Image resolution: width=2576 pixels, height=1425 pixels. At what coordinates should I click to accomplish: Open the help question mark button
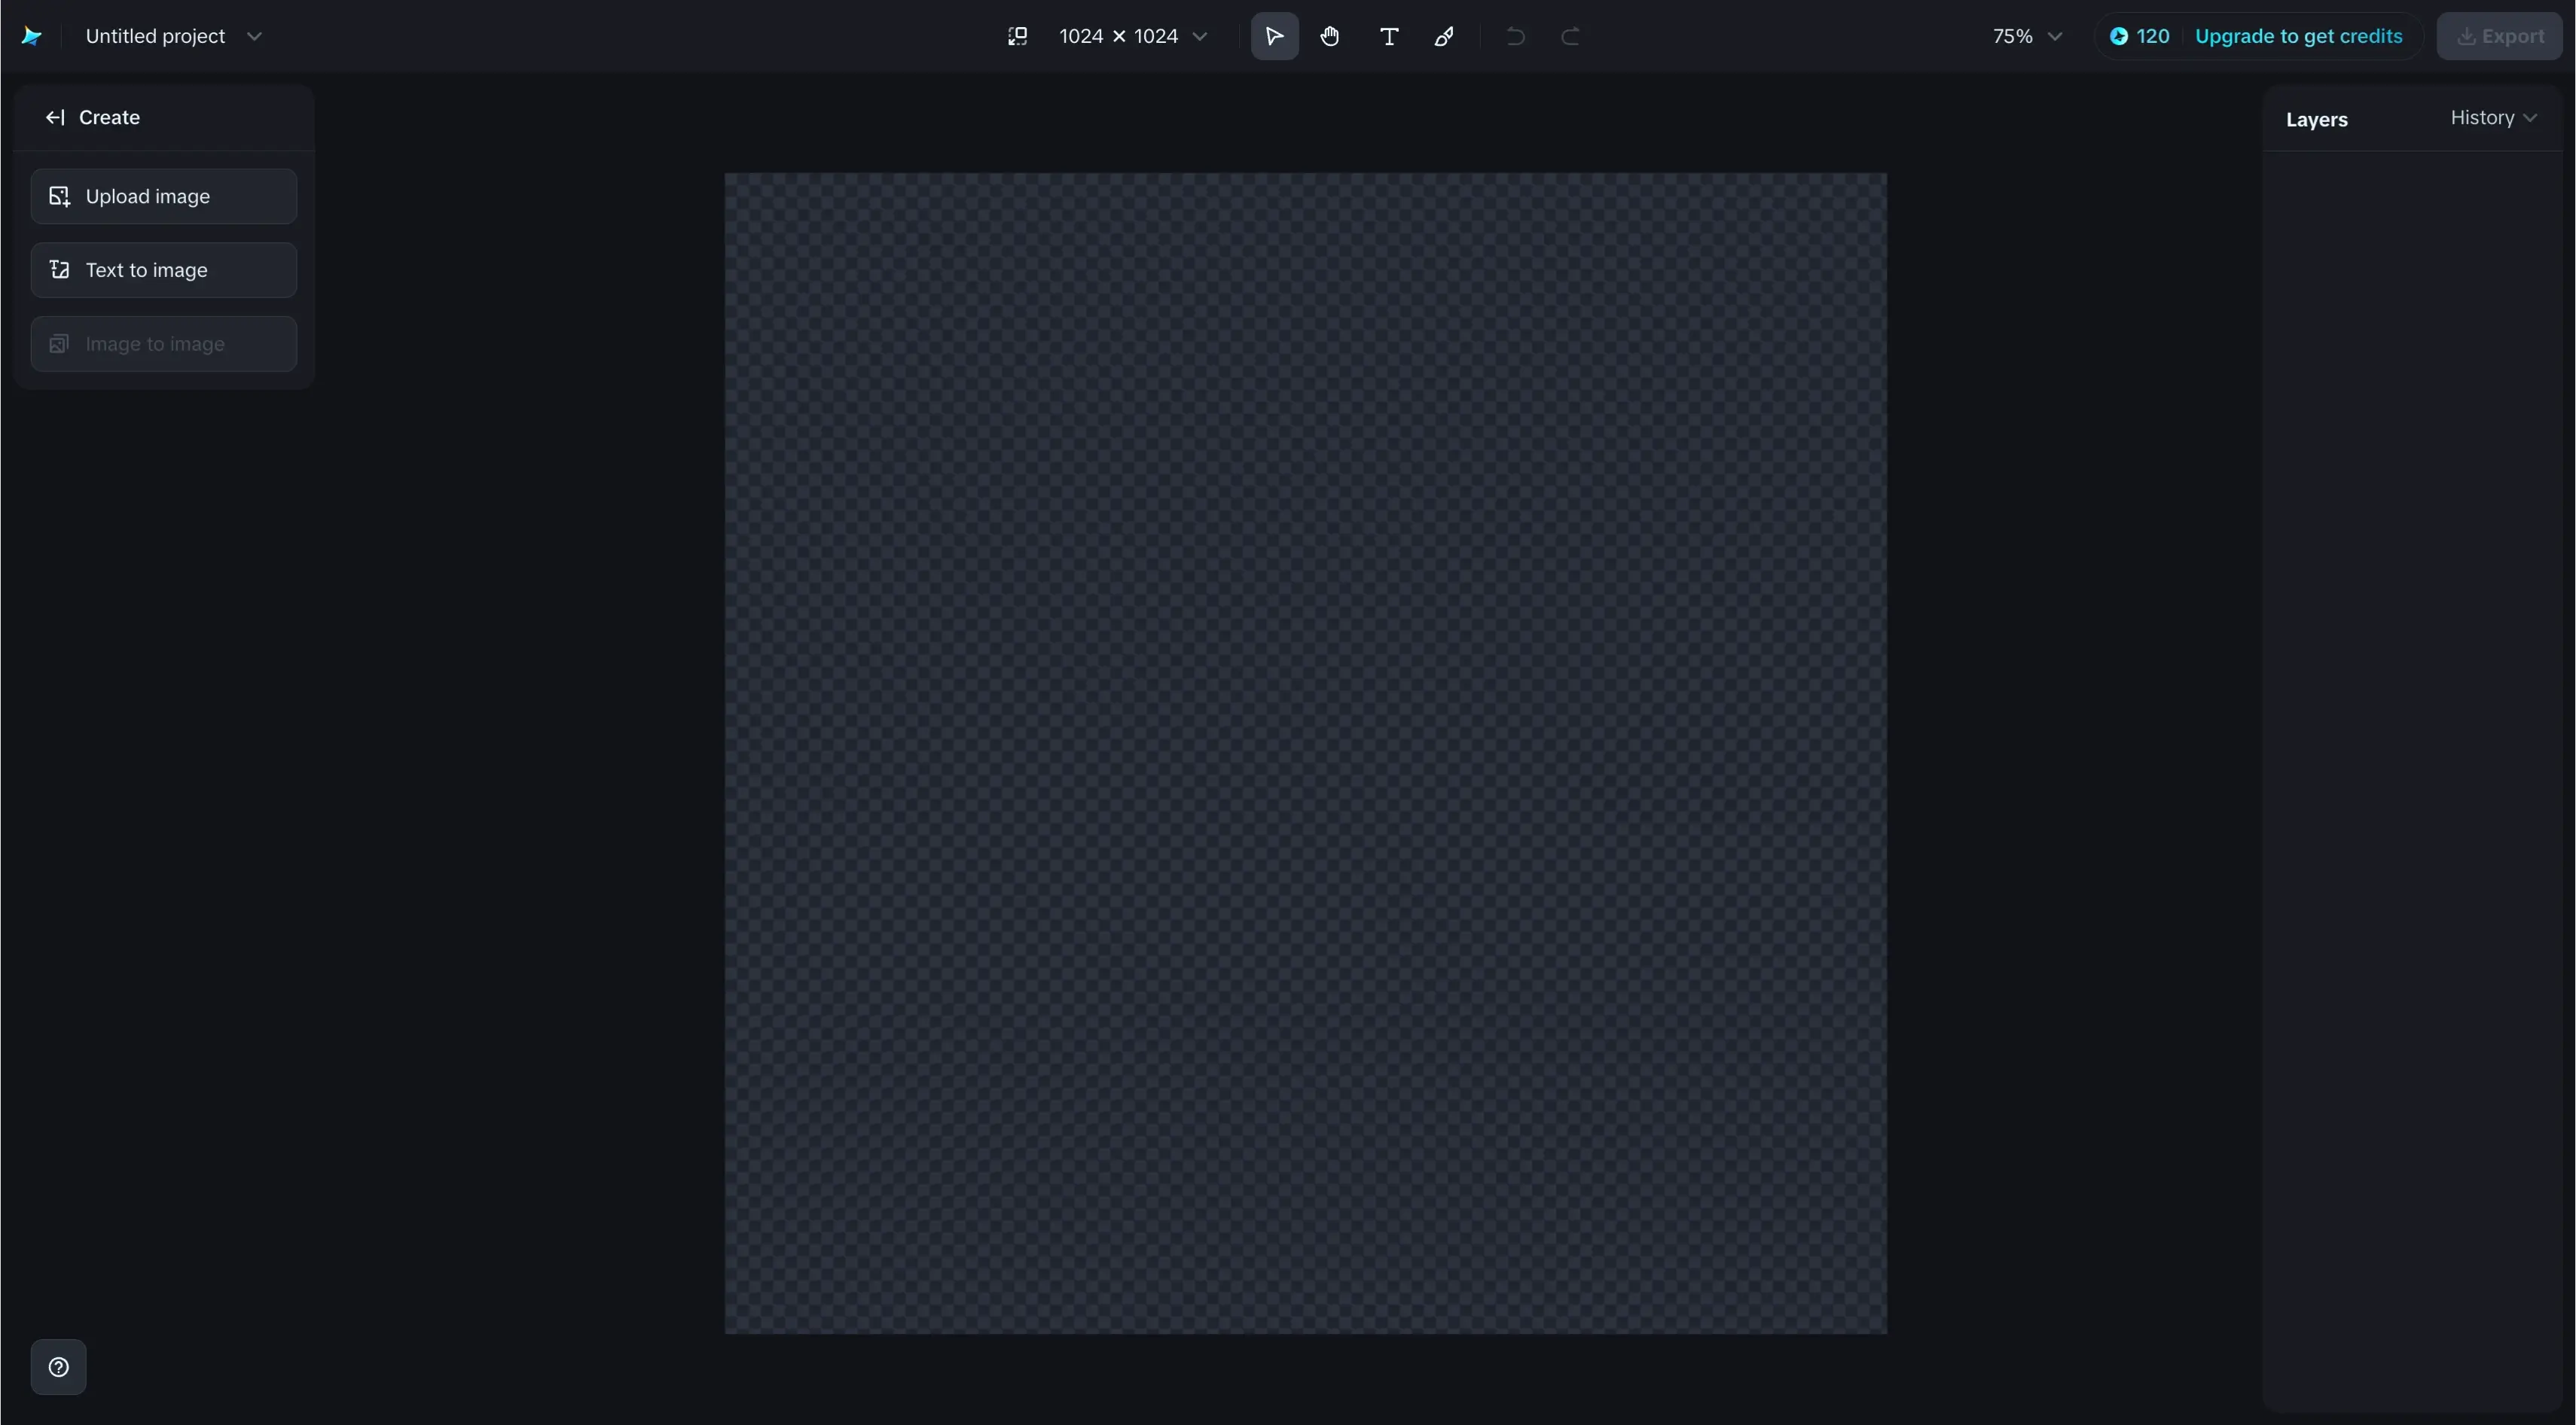59,1367
